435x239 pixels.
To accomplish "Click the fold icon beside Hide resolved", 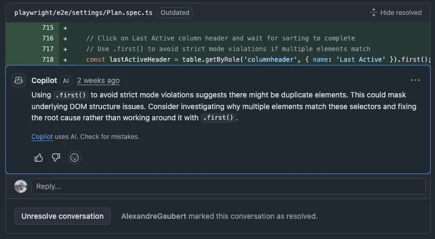I will pyautogui.click(x=373, y=13).
